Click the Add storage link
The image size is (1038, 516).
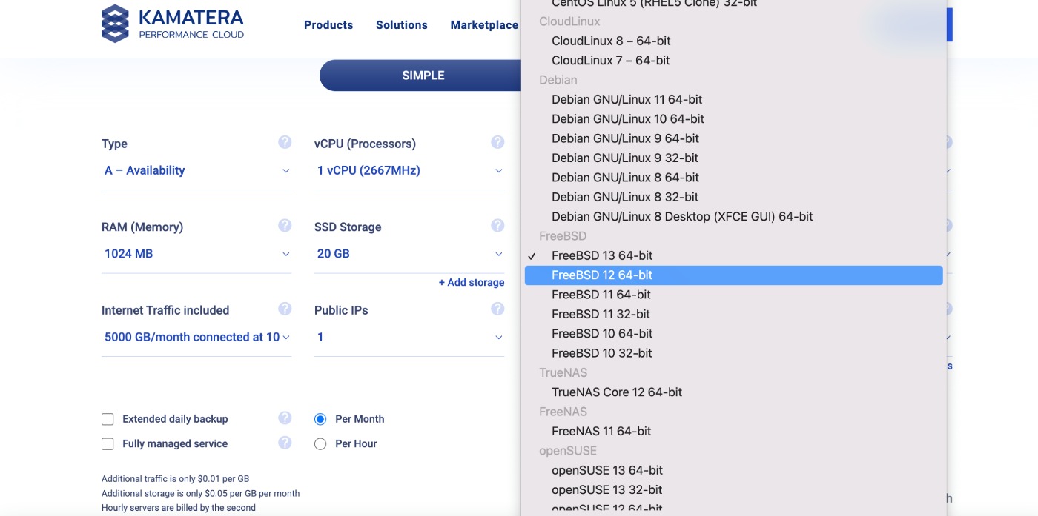tap(471, 282)
